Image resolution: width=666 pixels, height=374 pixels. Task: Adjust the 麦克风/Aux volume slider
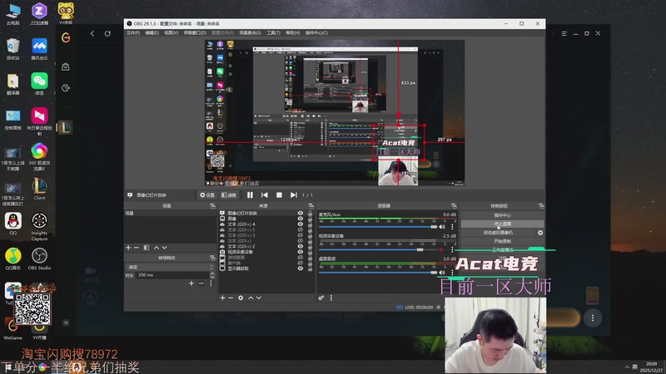point(378,227)
